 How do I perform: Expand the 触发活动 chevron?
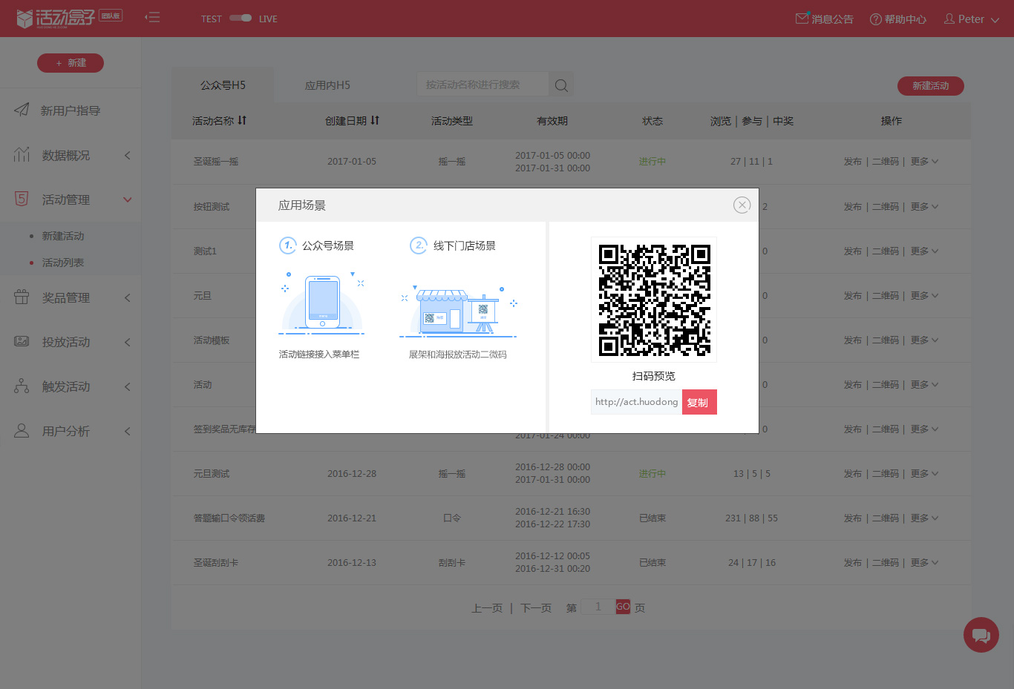(127, 386)
